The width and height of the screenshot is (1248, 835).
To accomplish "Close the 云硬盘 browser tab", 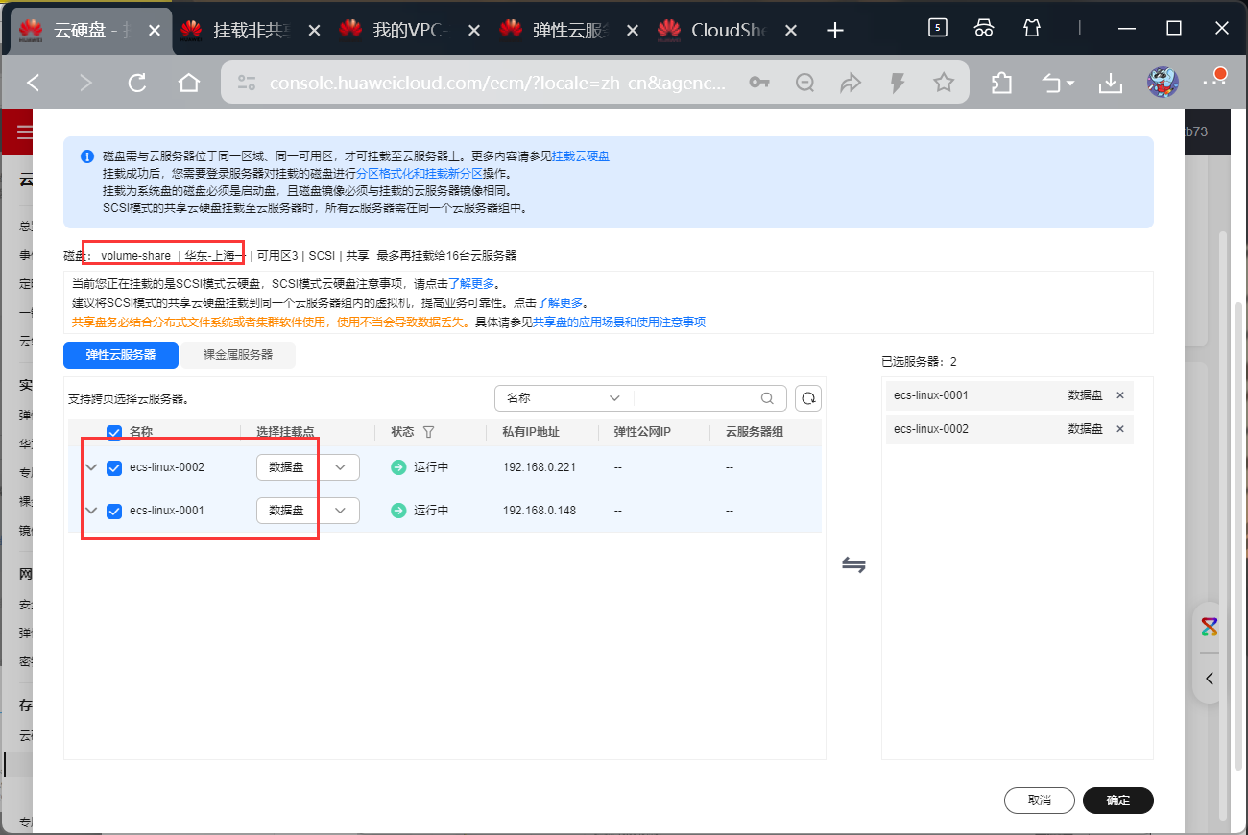I will point(154,31).
